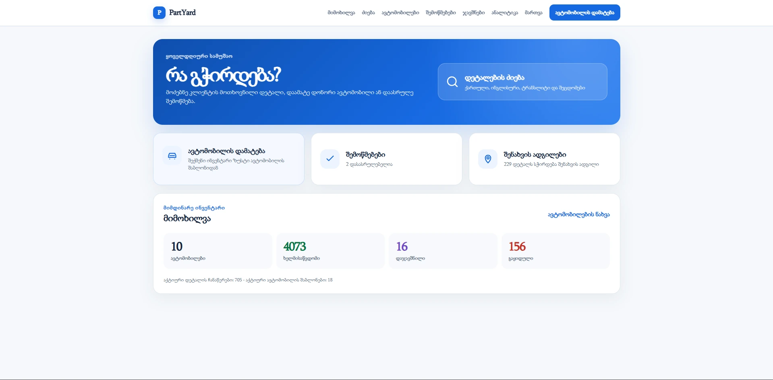Click the შექმენი ინვენტარი ზუსტი ავტომობილის შაბლონიდან subtitle
Image resolution: width=773 pixels, height=380 pixels.
tap(236, 164)
